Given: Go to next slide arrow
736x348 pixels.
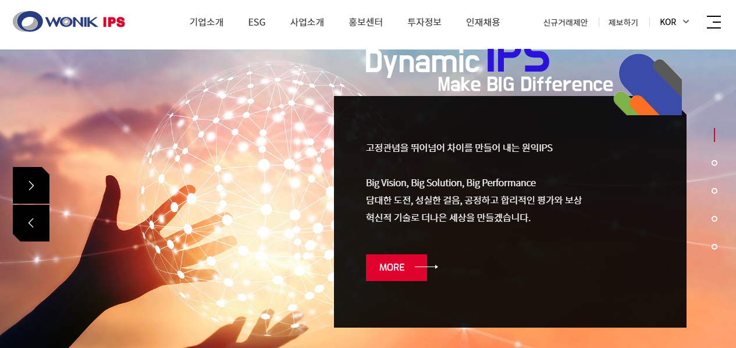Looking at the screenshot, I should pyautogui.click(x=31, y=186).
